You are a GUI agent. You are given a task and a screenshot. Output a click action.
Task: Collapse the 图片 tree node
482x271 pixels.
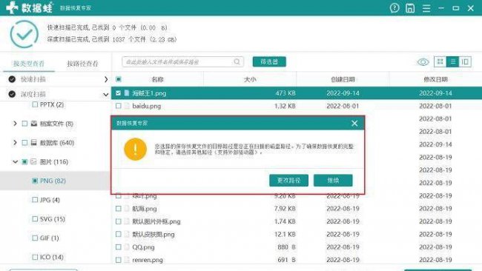(15, 161)
